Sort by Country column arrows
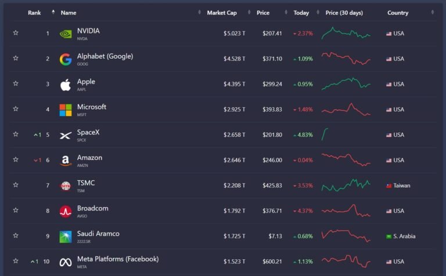 point(433,12)
